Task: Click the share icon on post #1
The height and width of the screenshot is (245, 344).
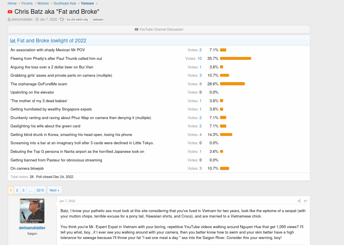Action: click(299, 201)
